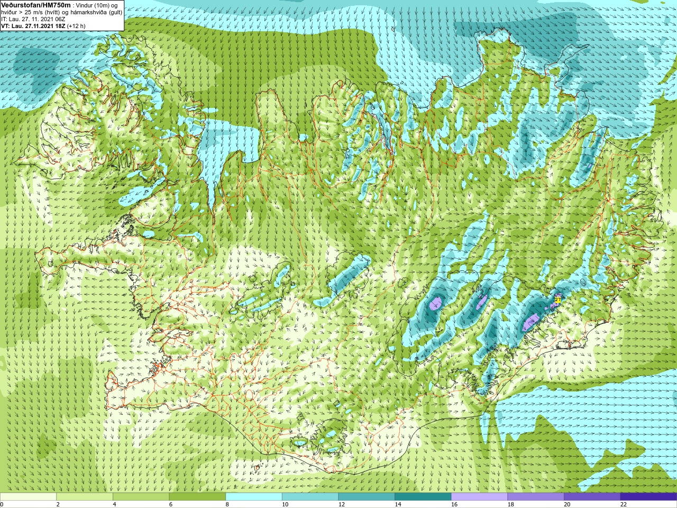Pick the 14–16 m/s dark teal legend swatch

(423, 497)
